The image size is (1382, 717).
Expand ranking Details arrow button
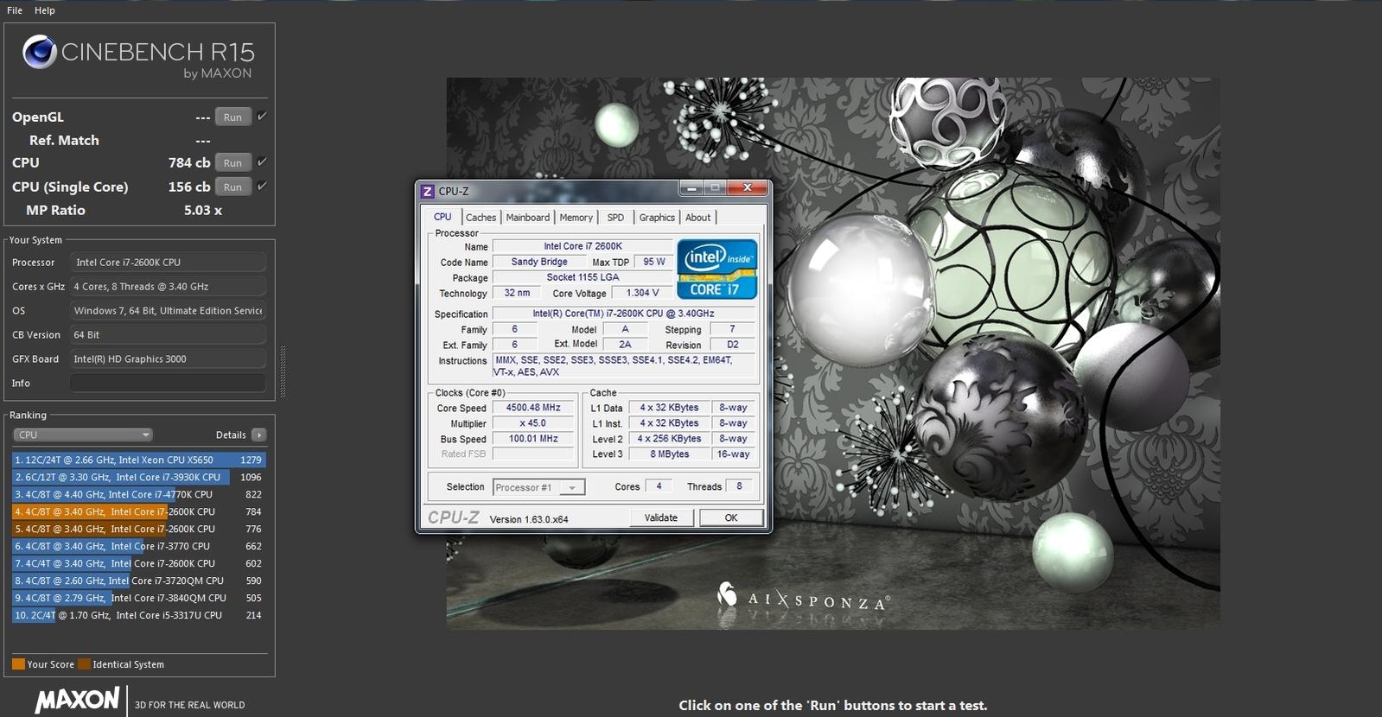point(258,435)
